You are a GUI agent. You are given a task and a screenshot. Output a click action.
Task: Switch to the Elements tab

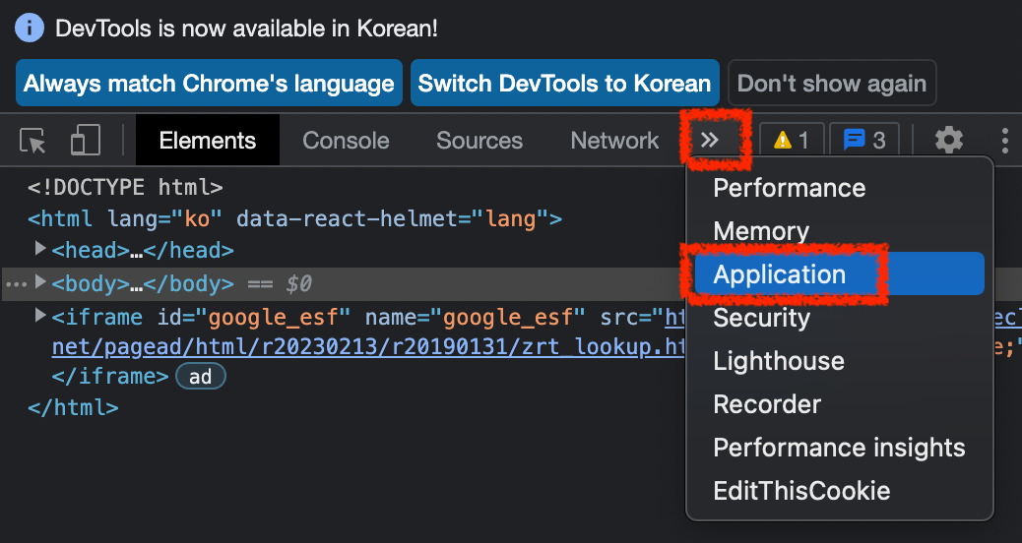coord(208,140)
